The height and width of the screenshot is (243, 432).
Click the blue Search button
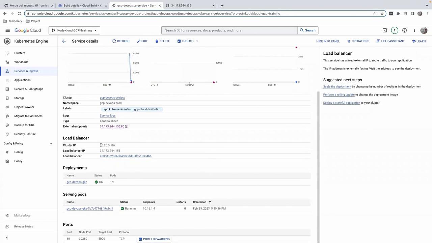308,30
